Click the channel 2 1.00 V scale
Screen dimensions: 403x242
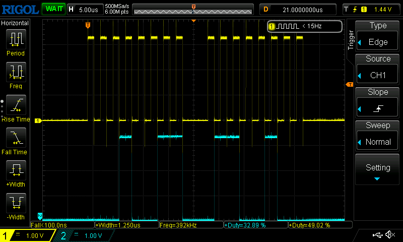coord(93,236)
